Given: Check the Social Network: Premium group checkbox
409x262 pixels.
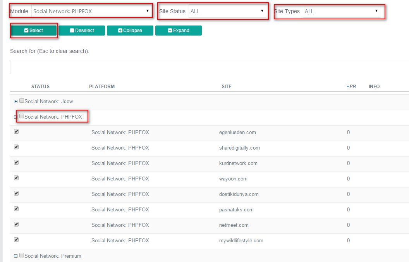Looking at the screenshot, I should click(x=22, y=255).
